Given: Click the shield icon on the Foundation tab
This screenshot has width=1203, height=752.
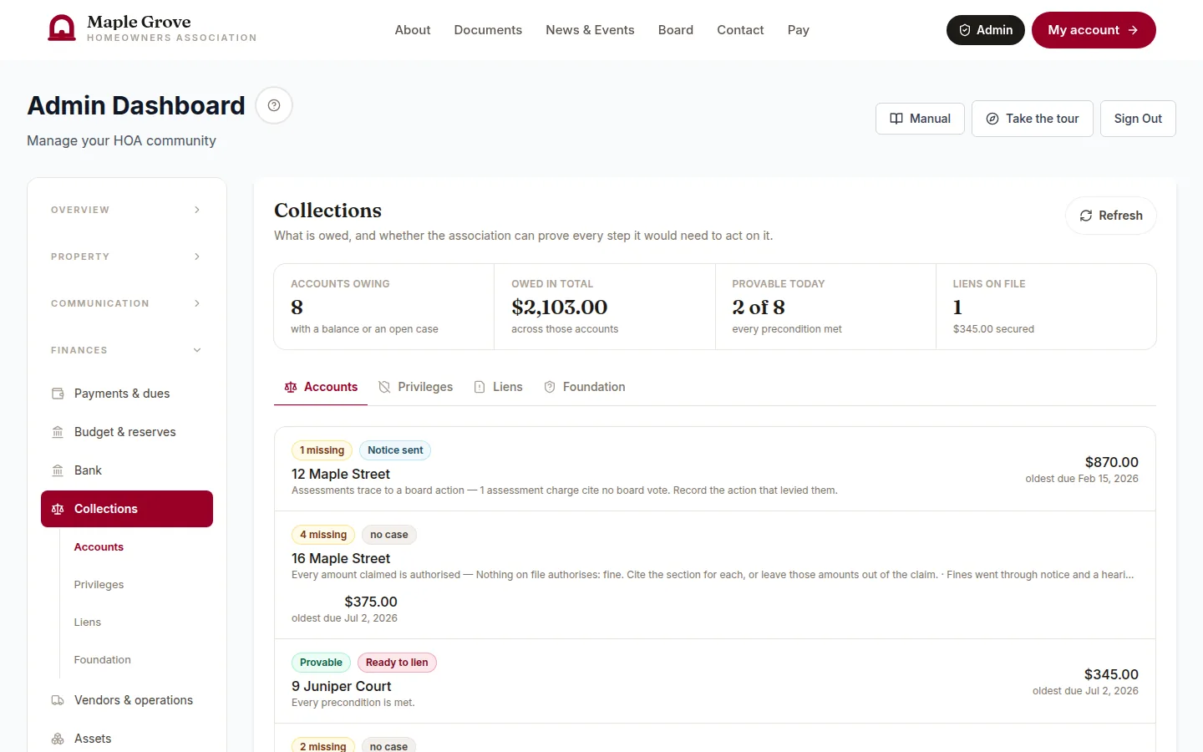Looking at the screenshot, I should [x=550, y=387].
